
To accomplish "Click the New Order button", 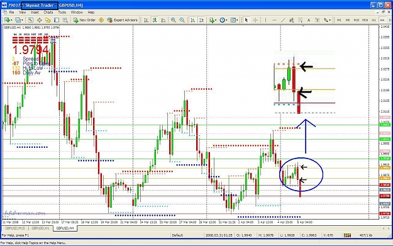I will (84, 20).
